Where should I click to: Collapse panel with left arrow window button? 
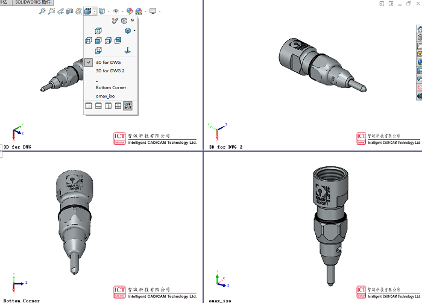[382, 4]
